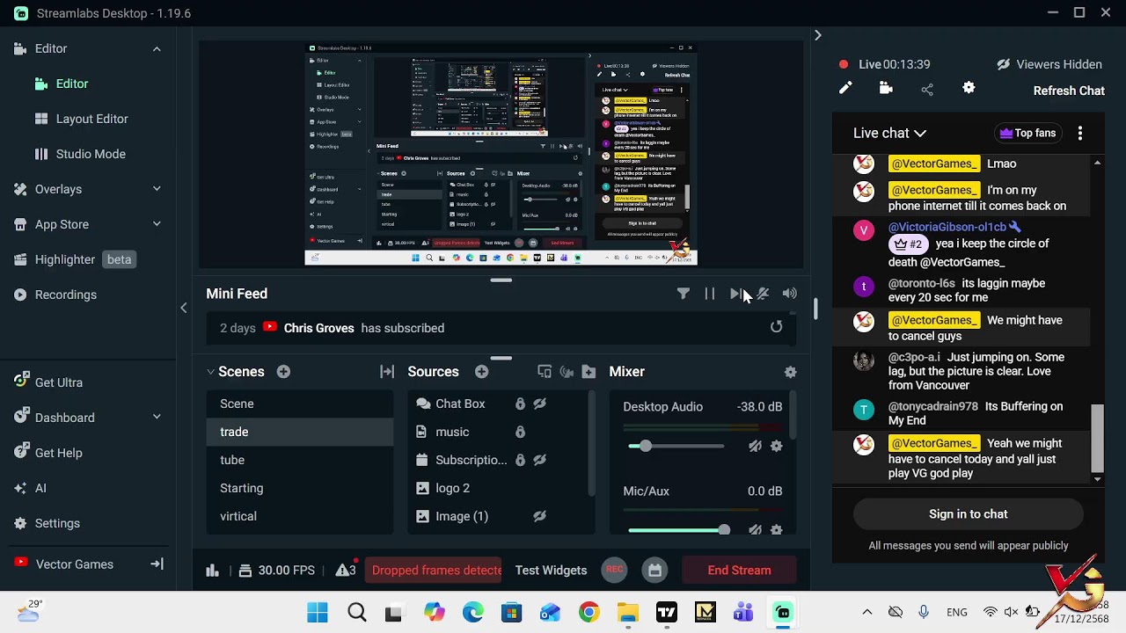Toggle visibility of Image (1) source
The image size is (1126, 633).
(539, 516)
